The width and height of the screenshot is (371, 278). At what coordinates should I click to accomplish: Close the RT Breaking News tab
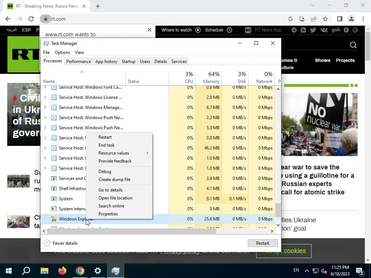point(84,6)
